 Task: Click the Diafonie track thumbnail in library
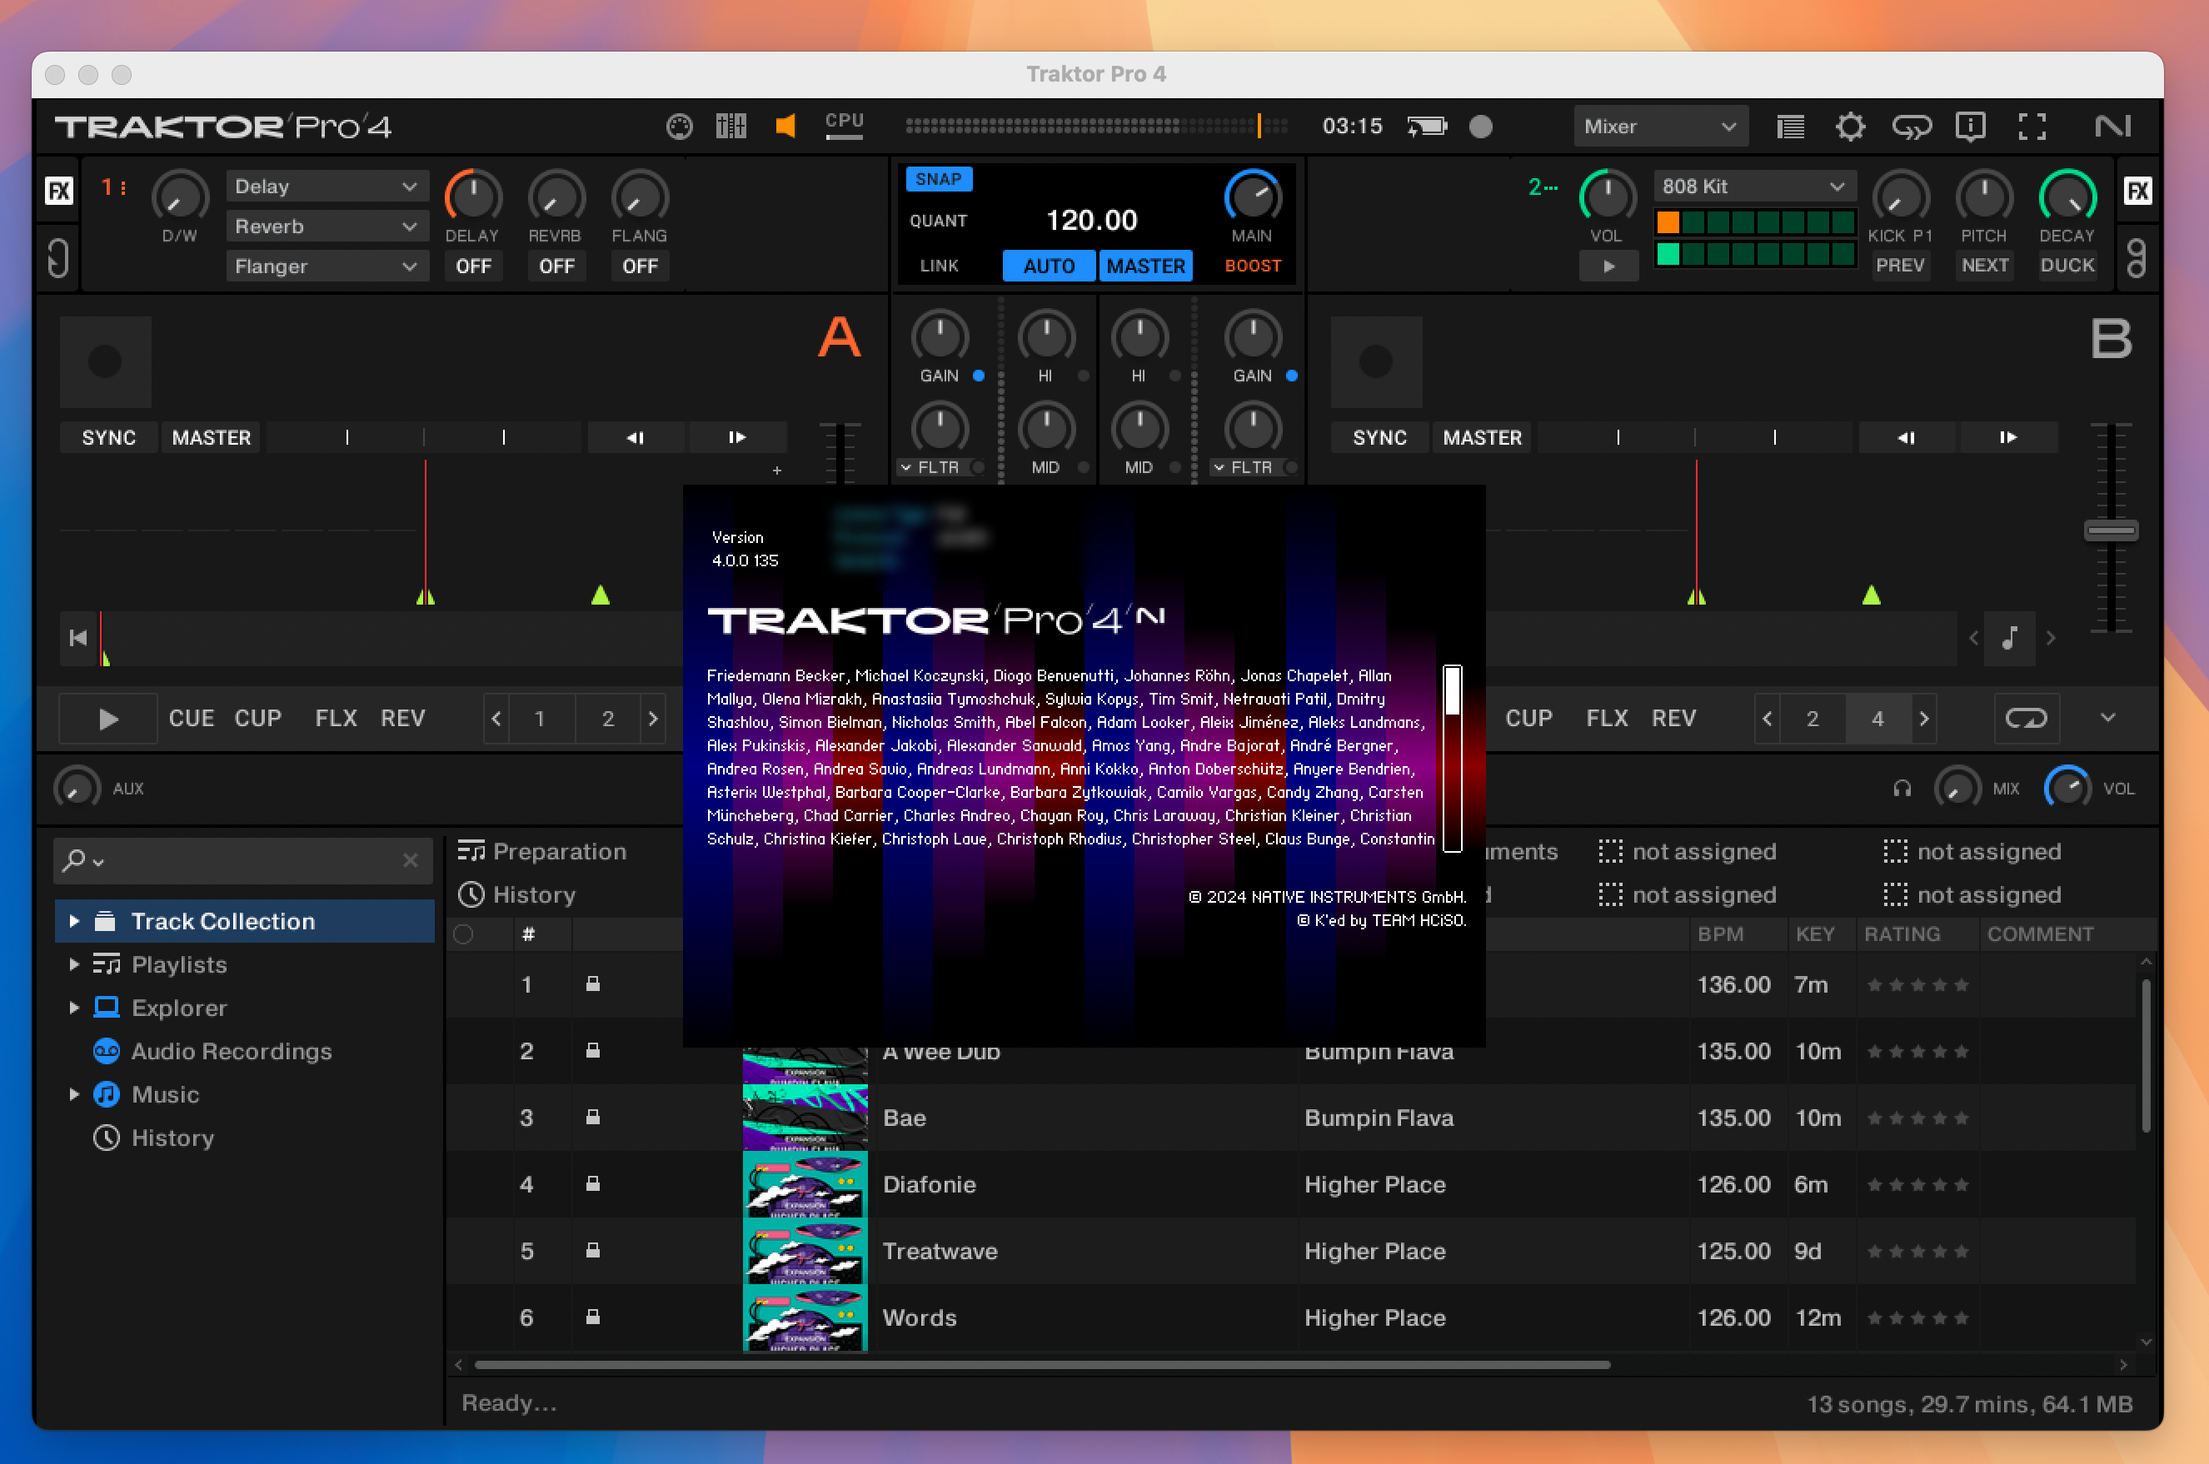click(805, 1184)
